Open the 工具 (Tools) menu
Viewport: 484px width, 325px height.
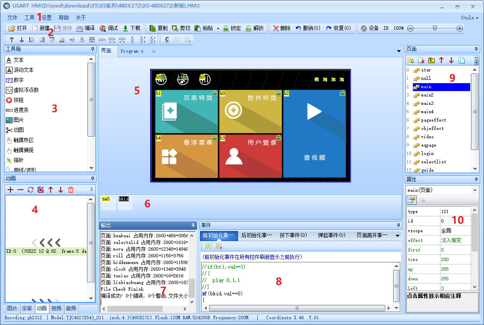(29, 18)
